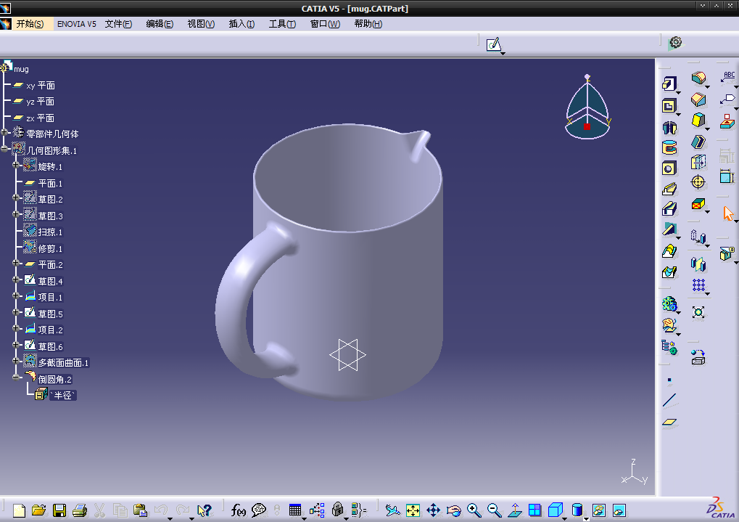Click the What's This help cursor icon
739x522 pixels.
pos(205,510)
